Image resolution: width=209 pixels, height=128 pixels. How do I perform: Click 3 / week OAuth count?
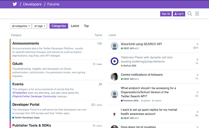coord(97,64)
